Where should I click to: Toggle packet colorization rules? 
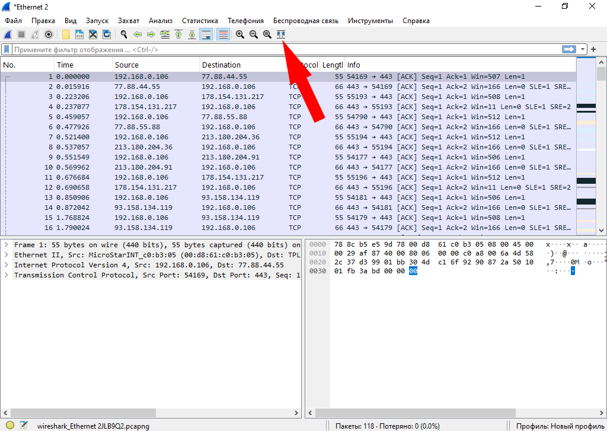point(223,34)
